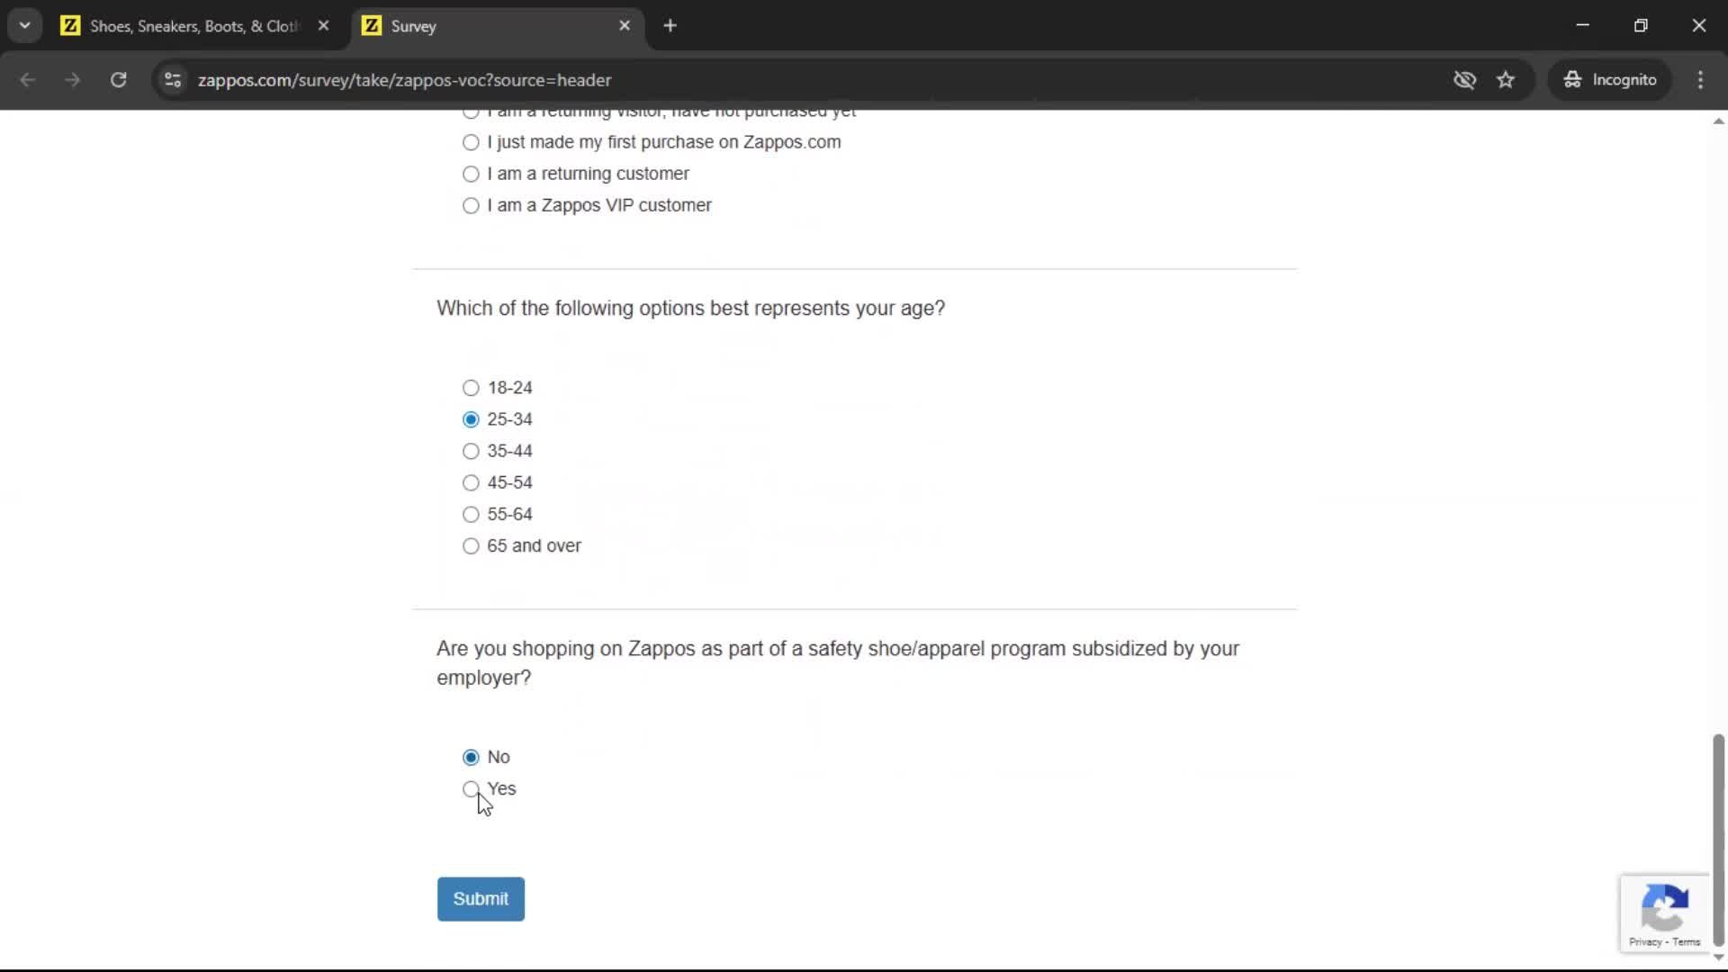The height and width of the screenshot is (972, 1728).
Task: Open the Incognito profile indicator
Action: (x=1610, y=80)
